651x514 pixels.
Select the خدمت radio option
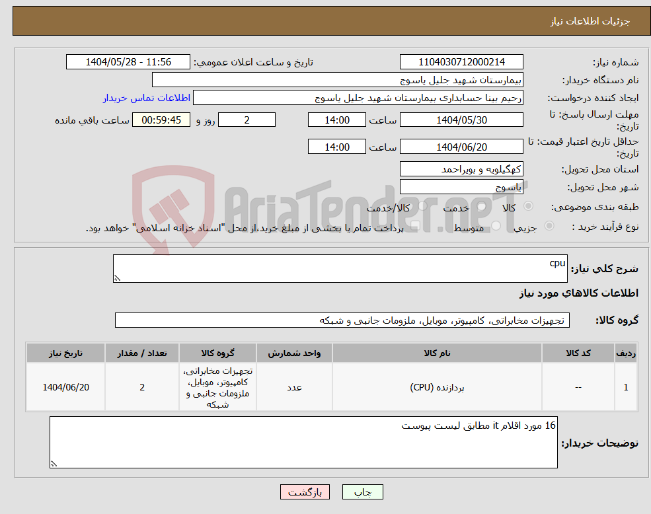[481, 207]
